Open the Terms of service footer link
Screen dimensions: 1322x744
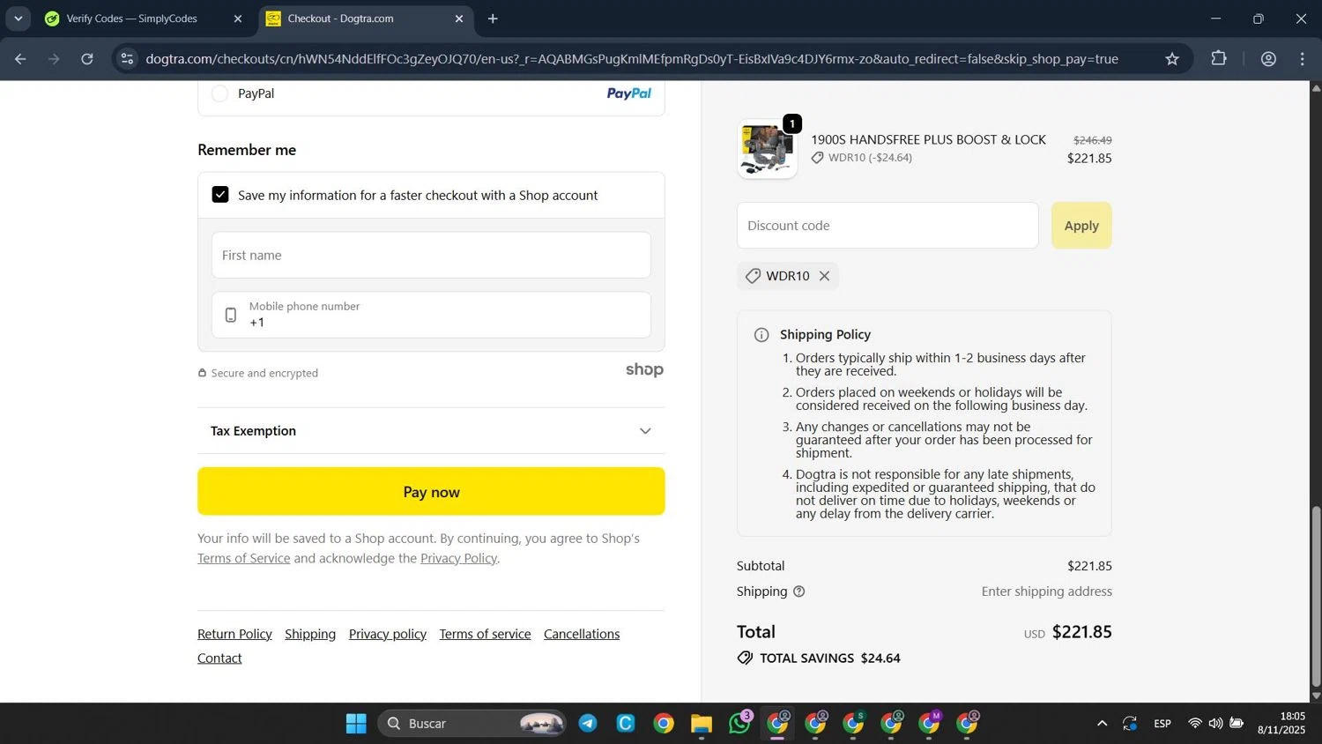(x=485, y=634)
